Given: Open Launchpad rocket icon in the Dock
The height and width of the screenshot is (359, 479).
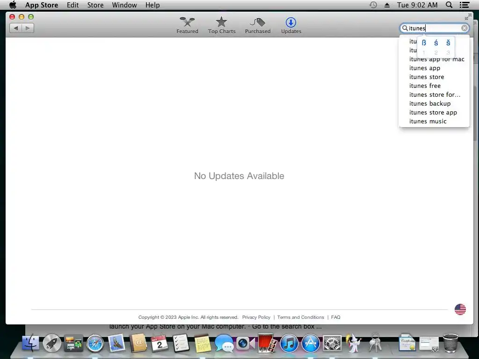Looking at the screenshot, I should [x=52, y=343].
